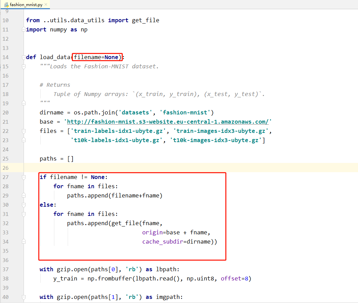Click 't10k-images-idx3-ubyte.gz' string
This screenshot has height=303, width=358.
click(x=216, y=140)
